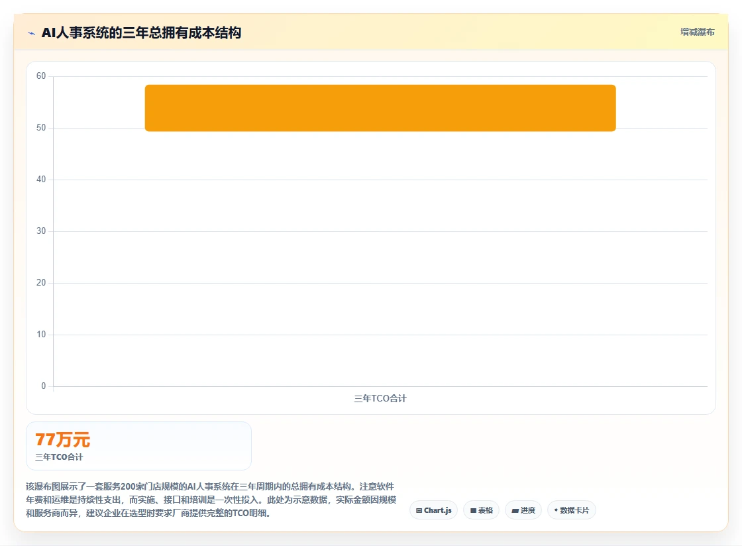Click the y-axis value 30
This screenshot has width=742, height=546.
click(x=41, y=231)
